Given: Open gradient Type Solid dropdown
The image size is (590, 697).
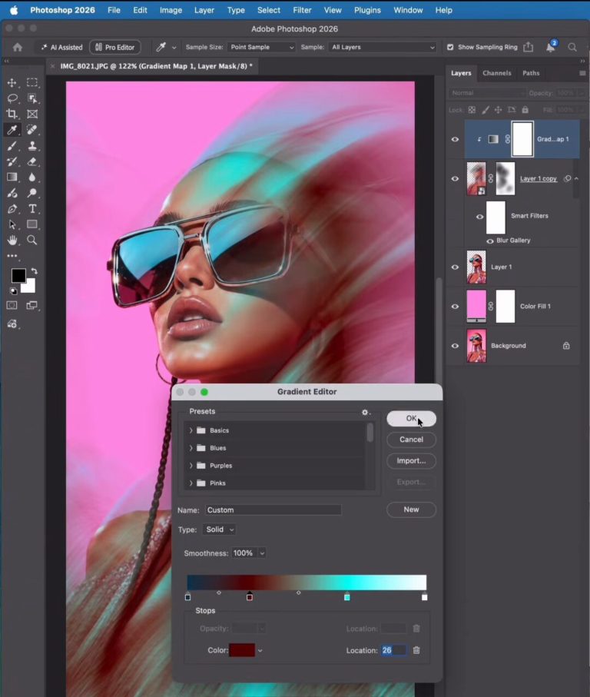Looking at the screenshot, I should [x=220, y=529].
